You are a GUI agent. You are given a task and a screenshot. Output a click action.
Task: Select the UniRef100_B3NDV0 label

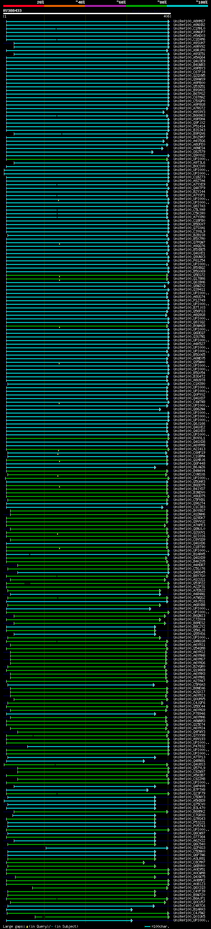tap(189, 493)
